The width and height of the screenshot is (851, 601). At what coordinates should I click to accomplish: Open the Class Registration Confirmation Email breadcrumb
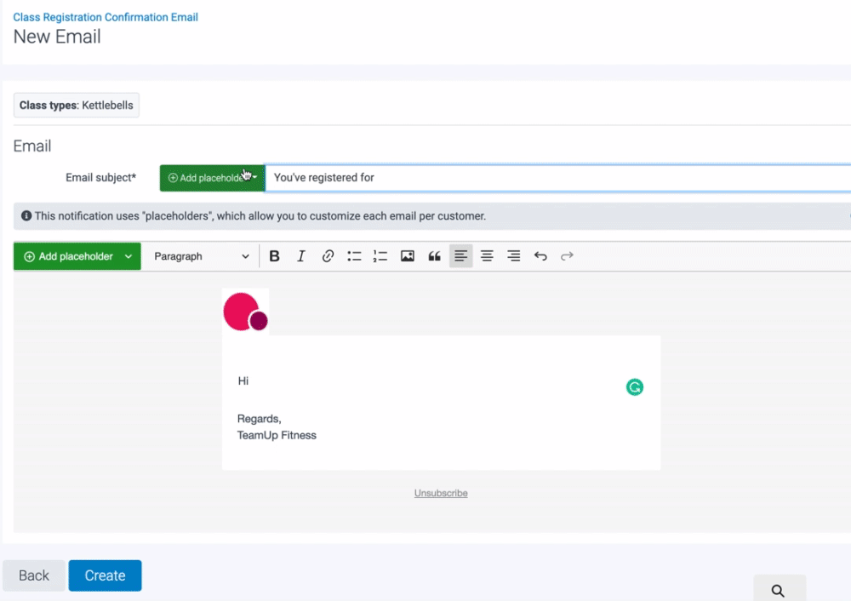click(106, 17)
